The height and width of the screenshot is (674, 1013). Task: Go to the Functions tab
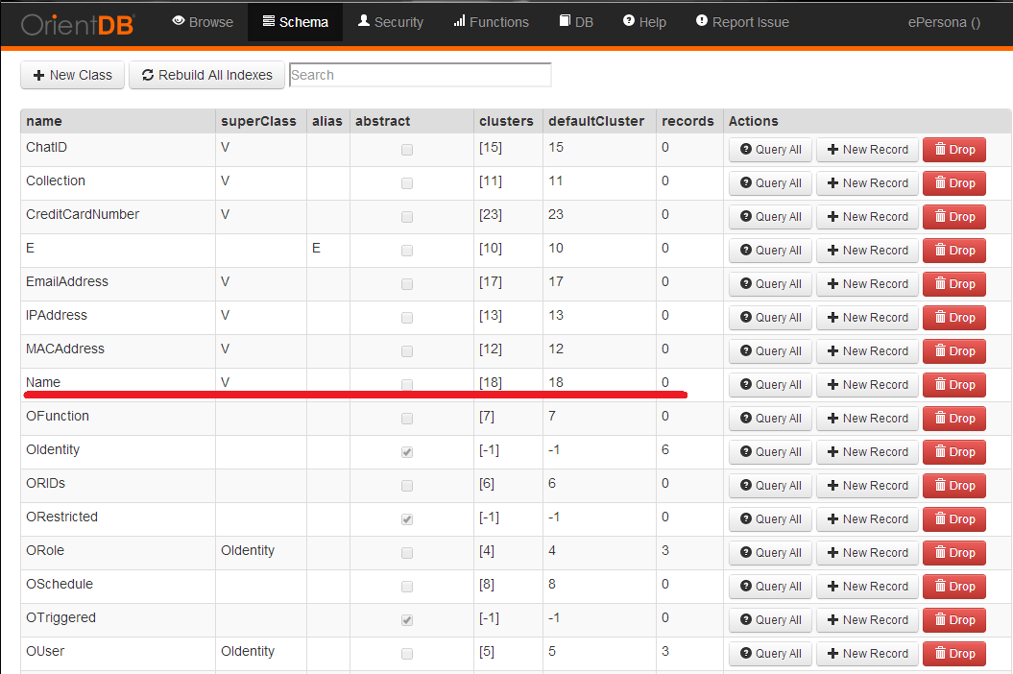click(491, 22)
